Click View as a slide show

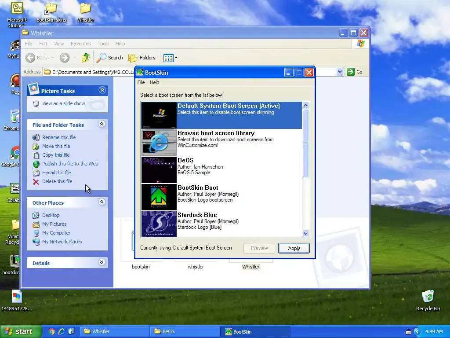click(x=63, y=103)
